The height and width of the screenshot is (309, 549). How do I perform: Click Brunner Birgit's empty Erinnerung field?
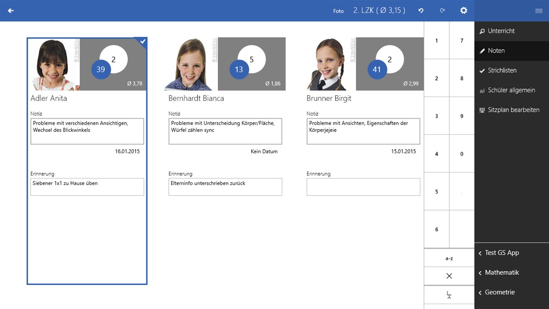363,187
